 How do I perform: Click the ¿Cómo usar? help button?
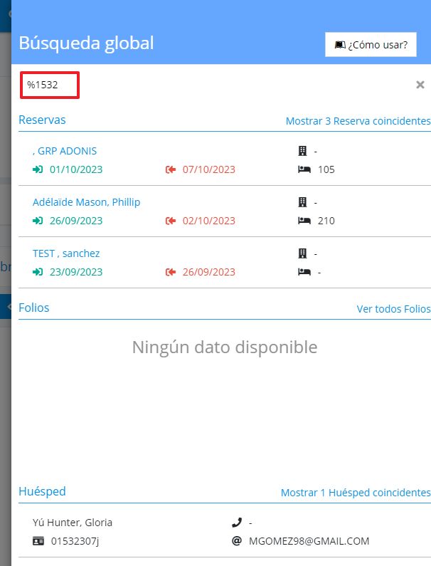371,44
